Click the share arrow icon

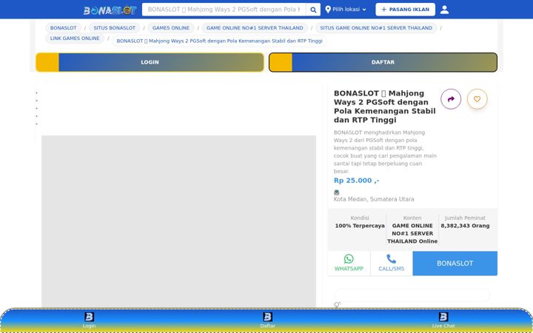pyautogui.click(x=451, y=99)
